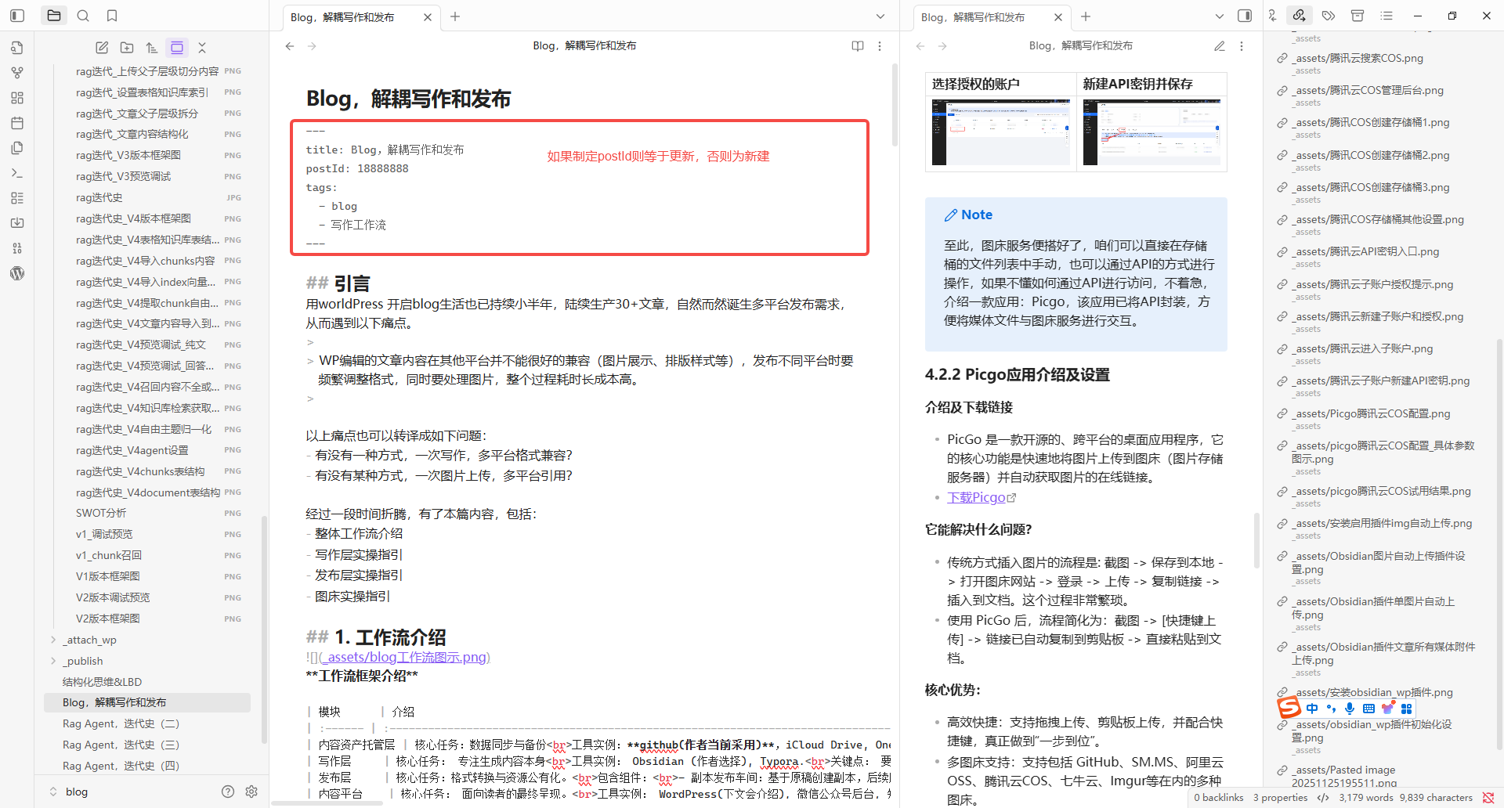1504x808 pixels.
Task: Expand the _publish folder
Action: 82,660
